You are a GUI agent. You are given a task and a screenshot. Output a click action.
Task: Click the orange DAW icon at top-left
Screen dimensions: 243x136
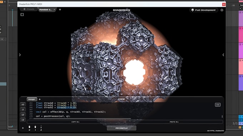point(1,2)
